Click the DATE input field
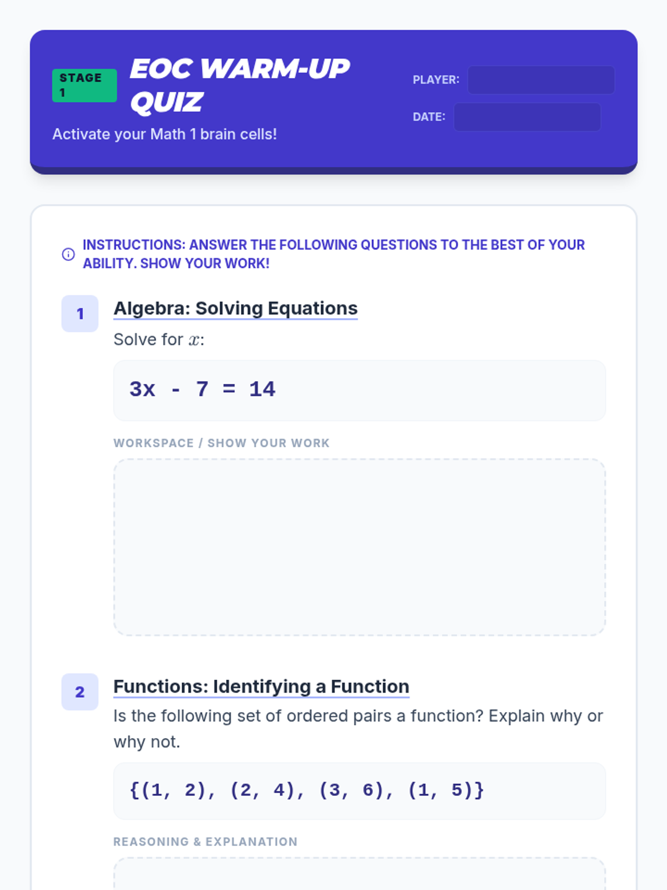This screenshot has height=890, width=667. 527,117
